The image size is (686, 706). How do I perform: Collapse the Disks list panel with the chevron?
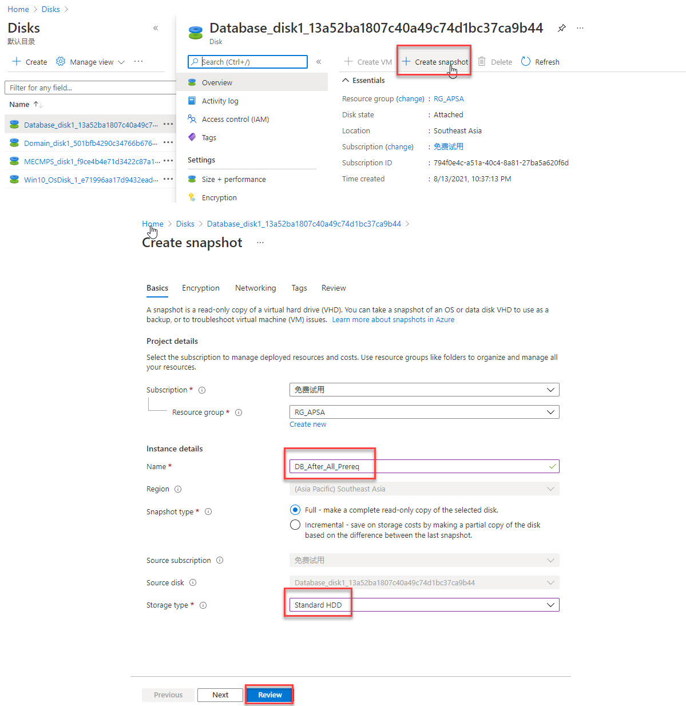click(156, 28)
